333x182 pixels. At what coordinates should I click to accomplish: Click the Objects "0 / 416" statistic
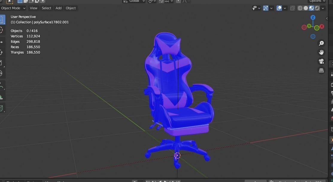point(32,31)
